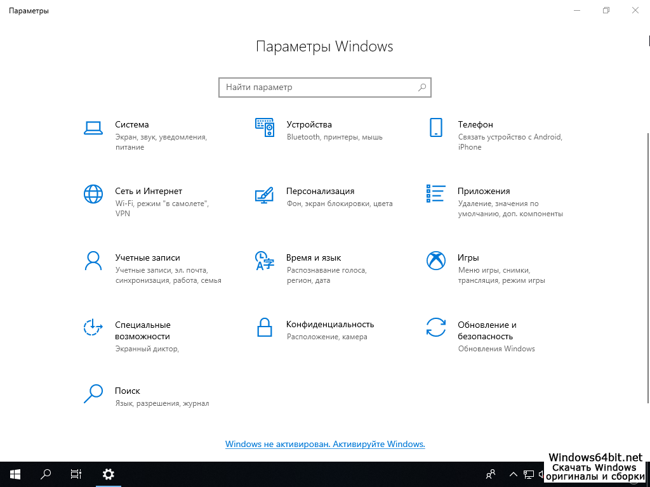Open the Поиск magnifier category icon
The image size is (650, 487).
point(93,394)
